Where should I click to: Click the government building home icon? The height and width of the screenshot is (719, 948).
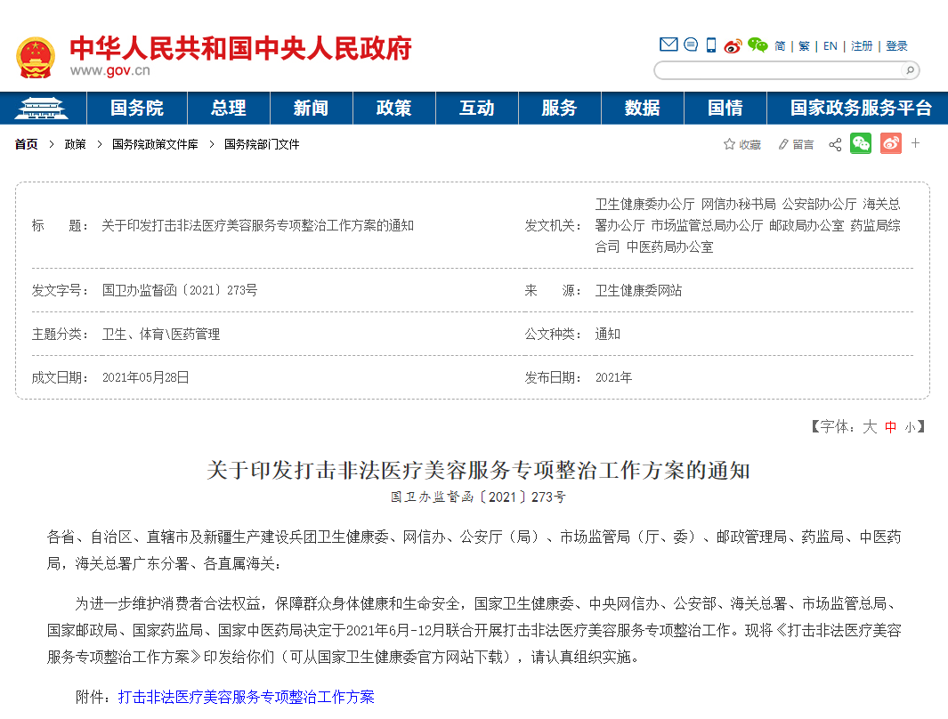tap(43, 109)
